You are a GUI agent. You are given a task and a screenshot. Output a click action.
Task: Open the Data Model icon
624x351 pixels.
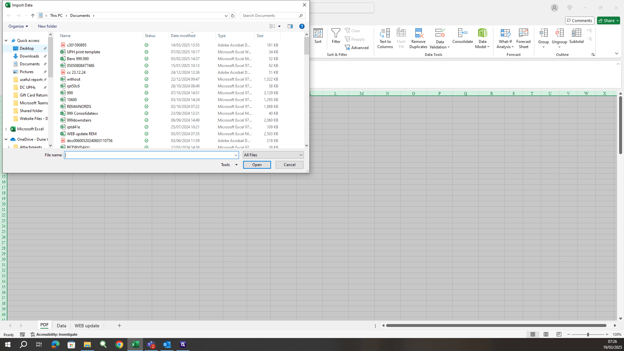pyautogui.click(x=482, y=38)
